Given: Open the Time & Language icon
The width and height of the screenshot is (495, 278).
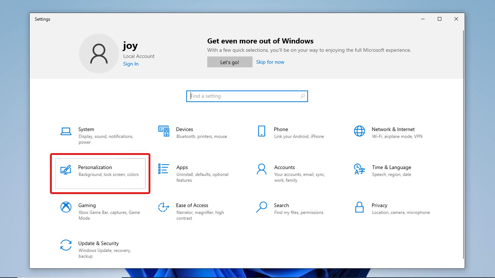Looking at the screenshot, I should coord(359,169).
